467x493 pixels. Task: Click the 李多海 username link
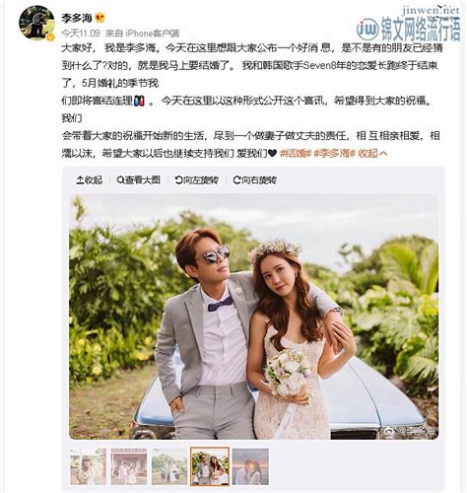coord(76,18)
